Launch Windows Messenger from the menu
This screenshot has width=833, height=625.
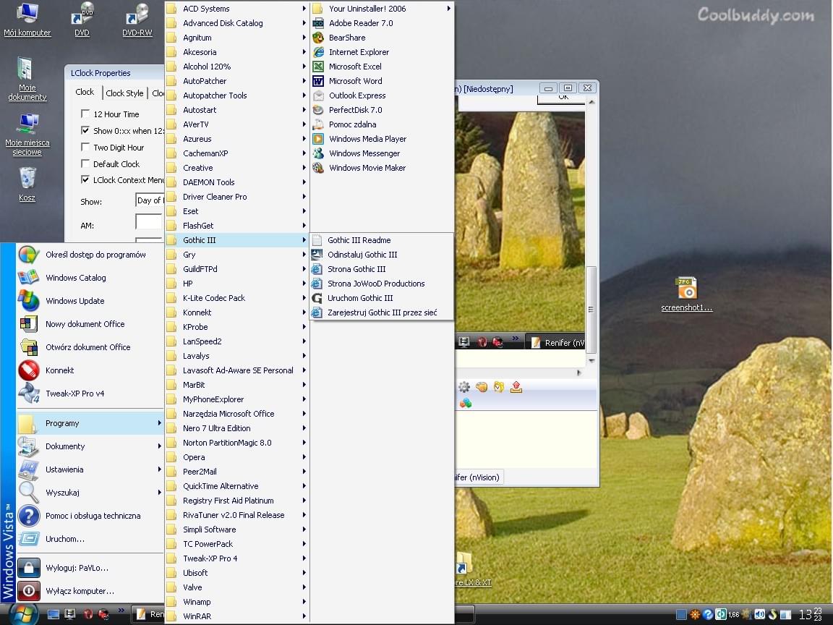tap(364, 153)
